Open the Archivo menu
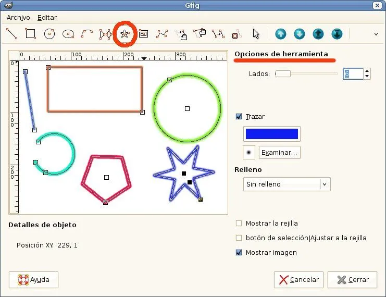The width and height of the screenshot is (386, 297). [18, 18]
